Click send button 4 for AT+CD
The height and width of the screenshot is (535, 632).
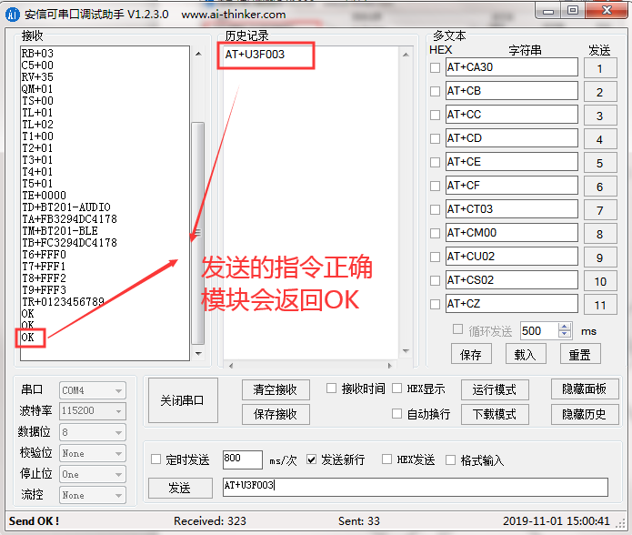[600, 139]
